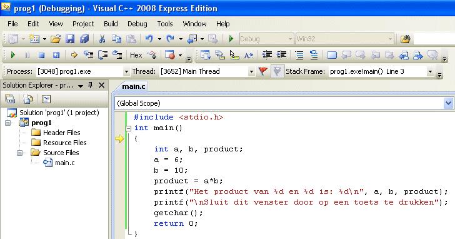Open the Help menu
This screenshot has width=455, height=239.
223,24
